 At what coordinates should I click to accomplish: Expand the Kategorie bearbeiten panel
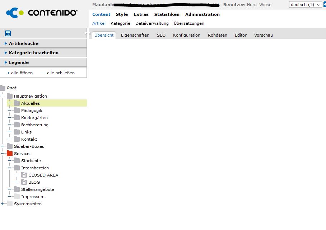[x=33, y=53]
